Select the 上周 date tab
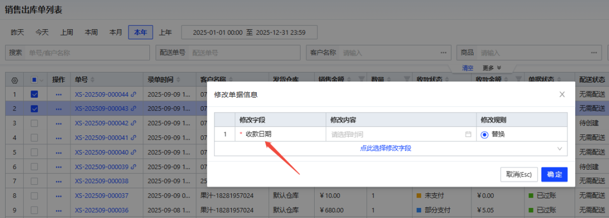This screenshot has height=218, width=609. click(67, 33)
